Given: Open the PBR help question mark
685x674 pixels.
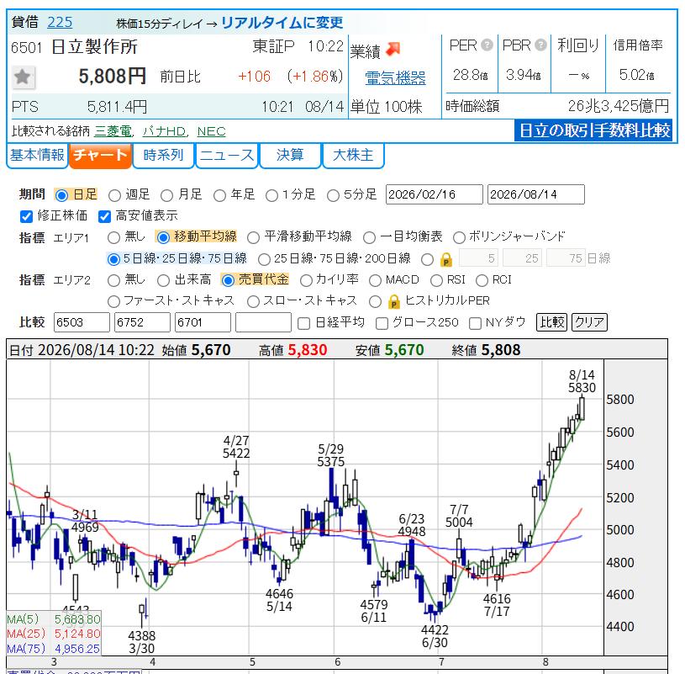Looking at the screenshot, I should pos(540,45).
